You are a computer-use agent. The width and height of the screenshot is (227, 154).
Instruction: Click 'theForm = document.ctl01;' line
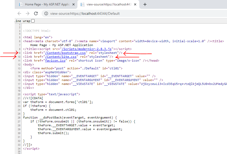pyautogui.click(x=53, y=110)
